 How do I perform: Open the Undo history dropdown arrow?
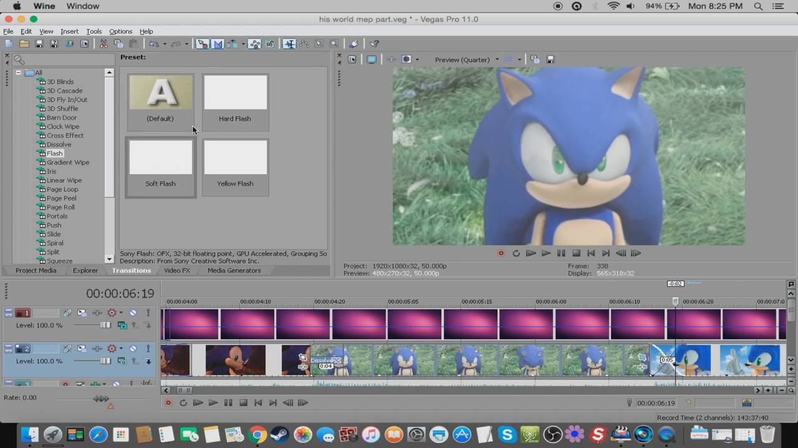(x=164, y=44)
